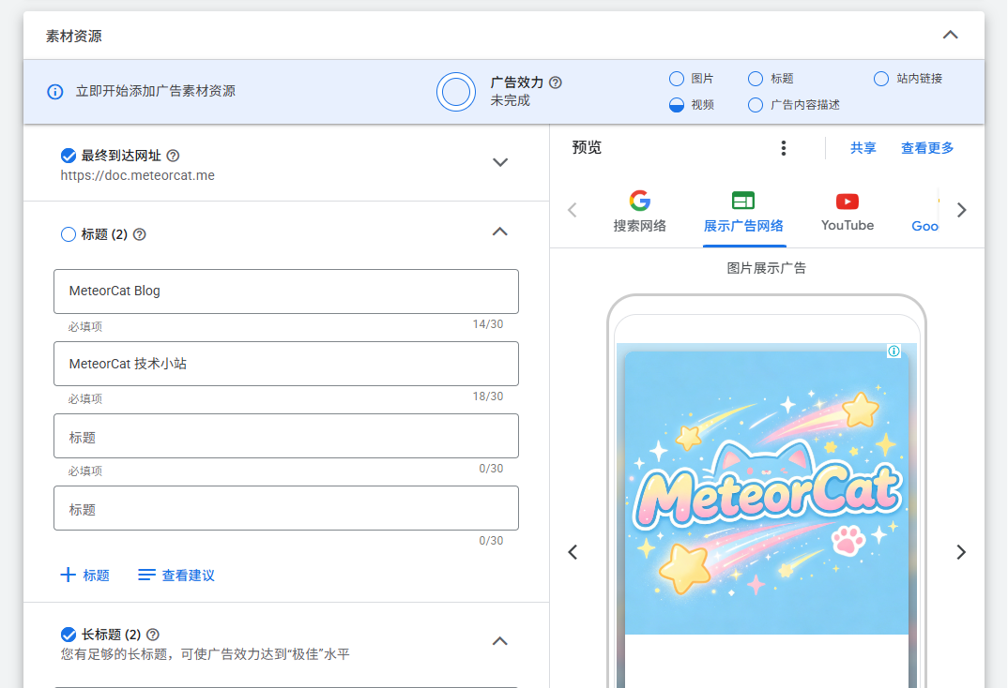This screenshot has height=688, width=1008.
Task: Select the 站内链接 status indicator
Action: click(880, 79)
